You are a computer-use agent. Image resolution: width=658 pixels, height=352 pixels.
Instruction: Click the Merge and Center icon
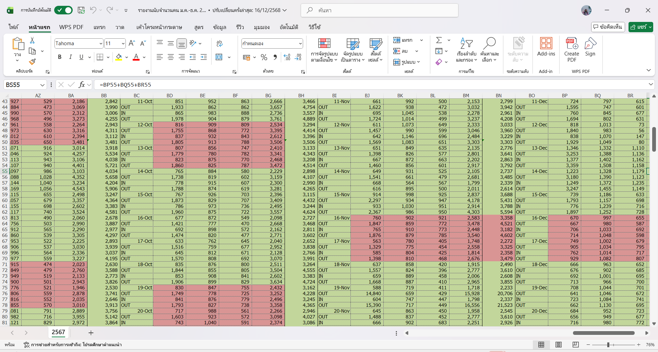[x=219, y=57]
